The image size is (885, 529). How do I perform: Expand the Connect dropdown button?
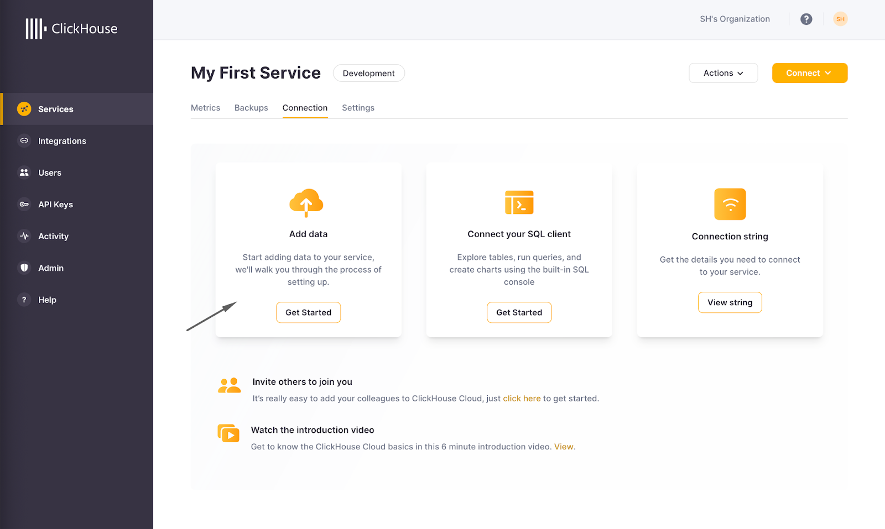810,73
